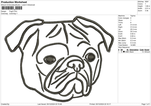Select the stitch count '5089' in stop row
This screenshot has width=151, height=106.
pos(127,52)
